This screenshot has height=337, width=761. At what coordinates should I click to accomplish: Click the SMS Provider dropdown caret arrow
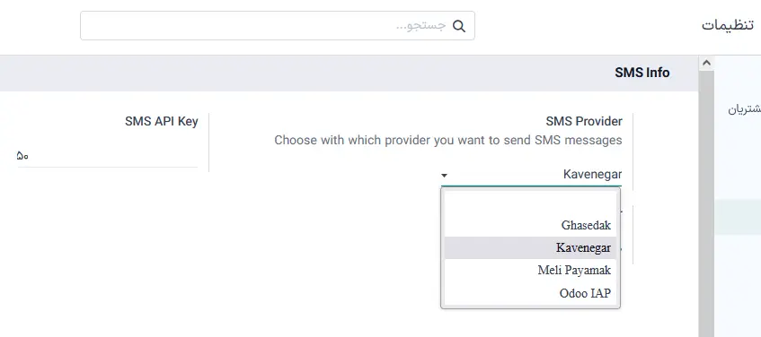[444, 176]
